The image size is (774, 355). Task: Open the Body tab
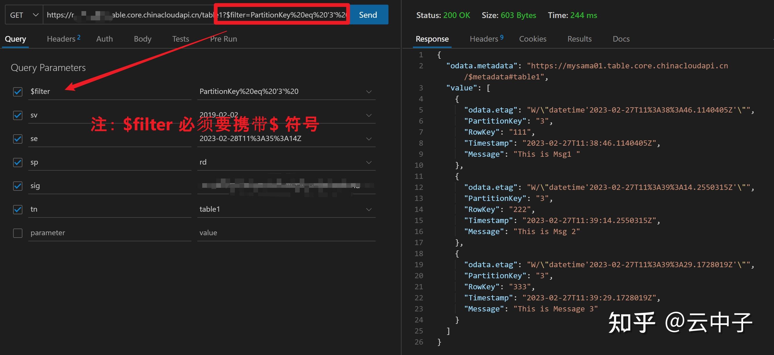(x=142, y=39)
